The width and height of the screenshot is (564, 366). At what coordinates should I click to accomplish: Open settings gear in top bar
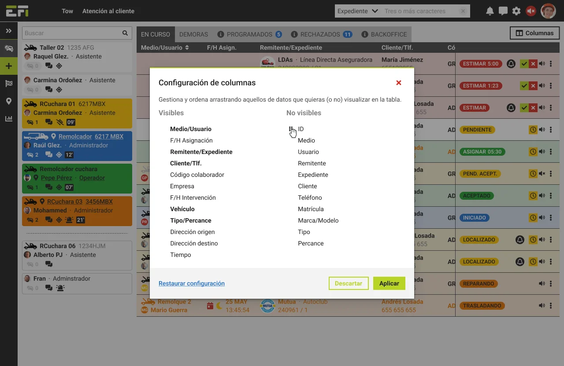[516, 11]
